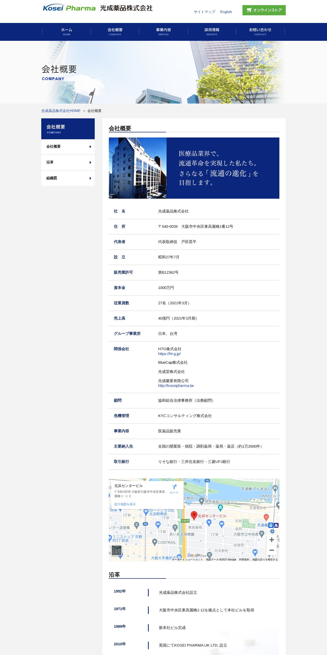The height and width of the screenshot is (655, 327).
Task: Click the pink hospital marker near 天満橋京町
Action: [x=266, y=517]
